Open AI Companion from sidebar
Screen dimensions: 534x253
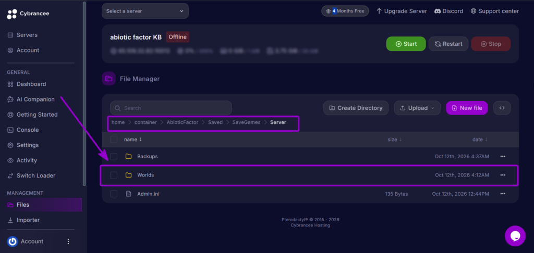coord(35,99)
